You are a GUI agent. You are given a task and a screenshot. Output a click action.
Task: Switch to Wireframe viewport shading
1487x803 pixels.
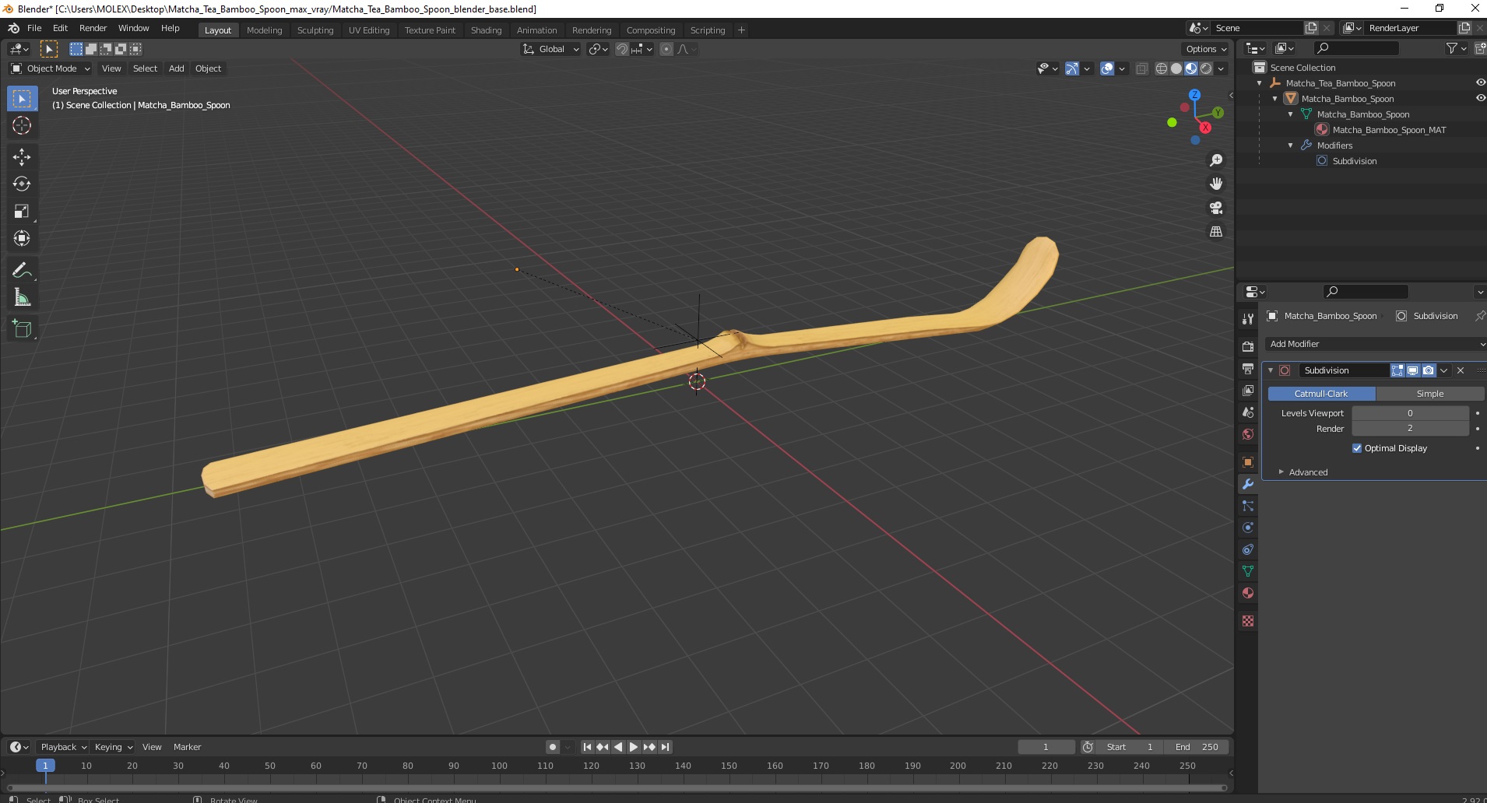[1162, 68]
